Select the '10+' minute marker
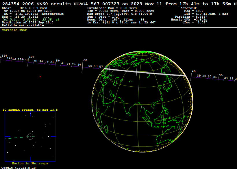 coord(32,57)
